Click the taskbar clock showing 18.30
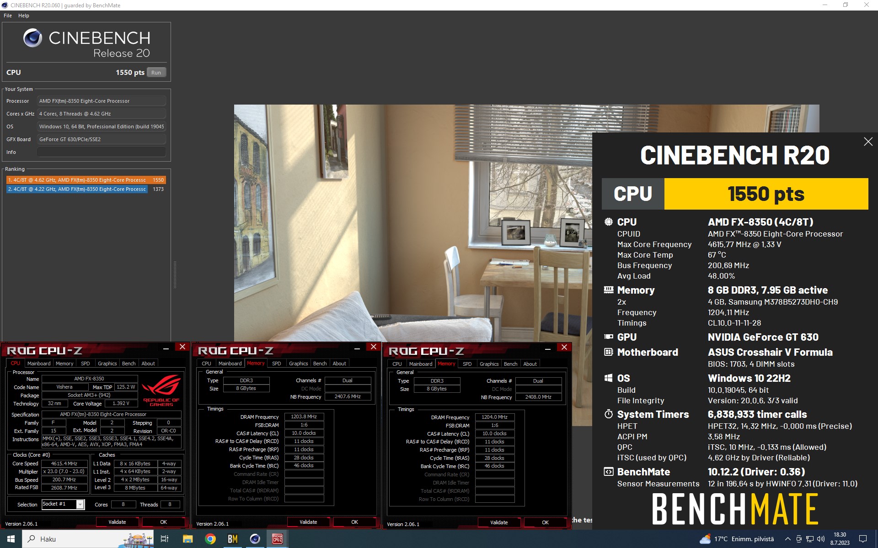Image resolution: width=878 pixels, height=548 pixels. coord(840,539)
